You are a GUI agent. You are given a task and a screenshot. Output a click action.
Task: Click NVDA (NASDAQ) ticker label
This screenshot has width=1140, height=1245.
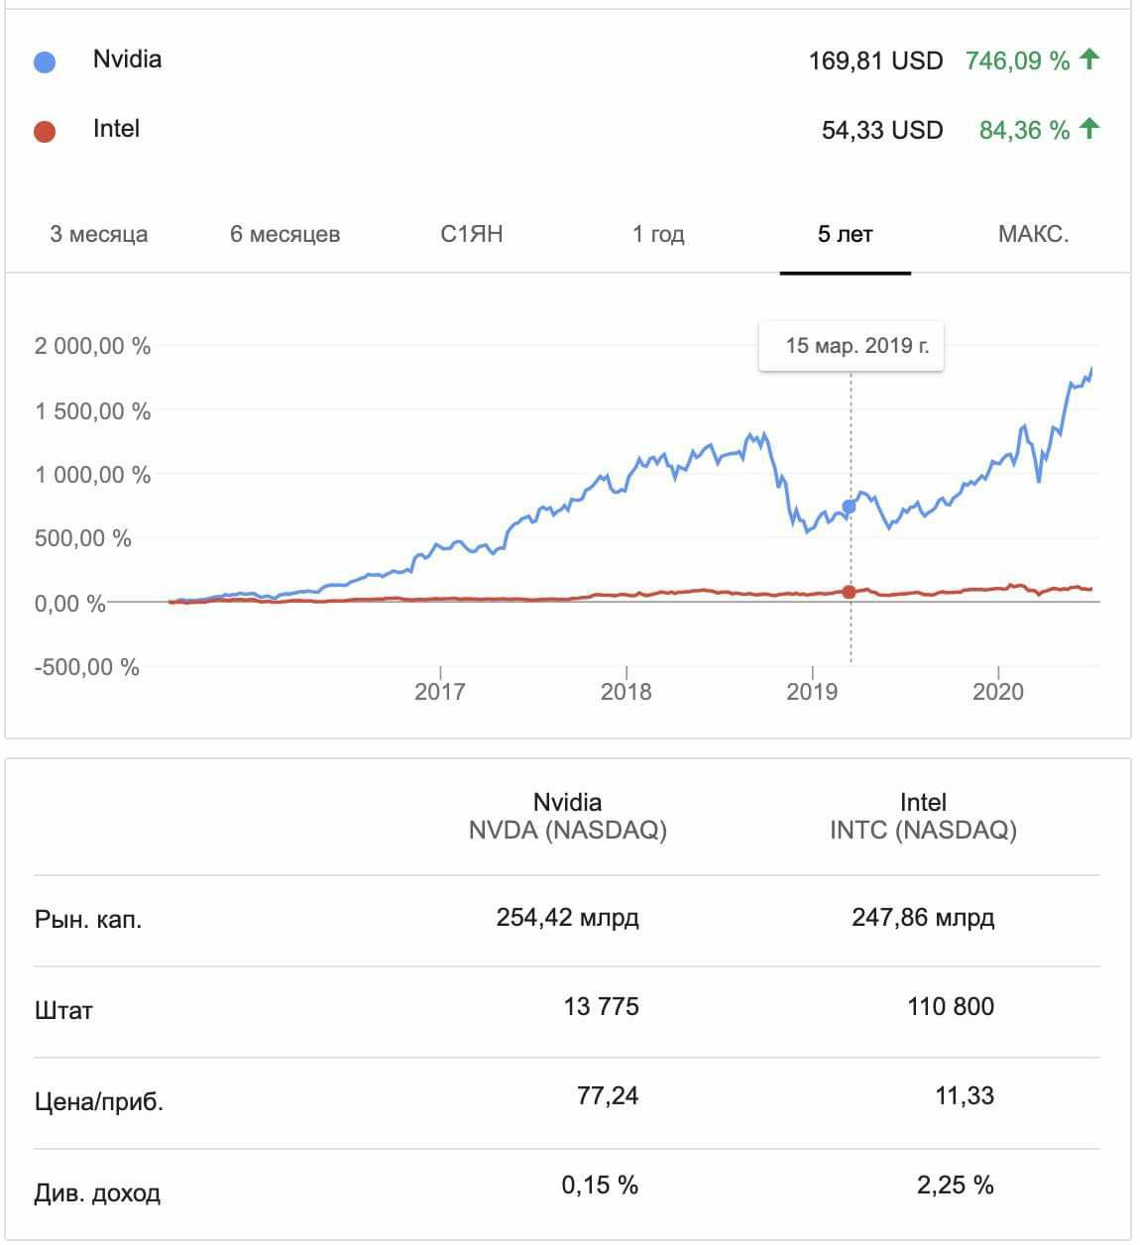click(567, 830)
